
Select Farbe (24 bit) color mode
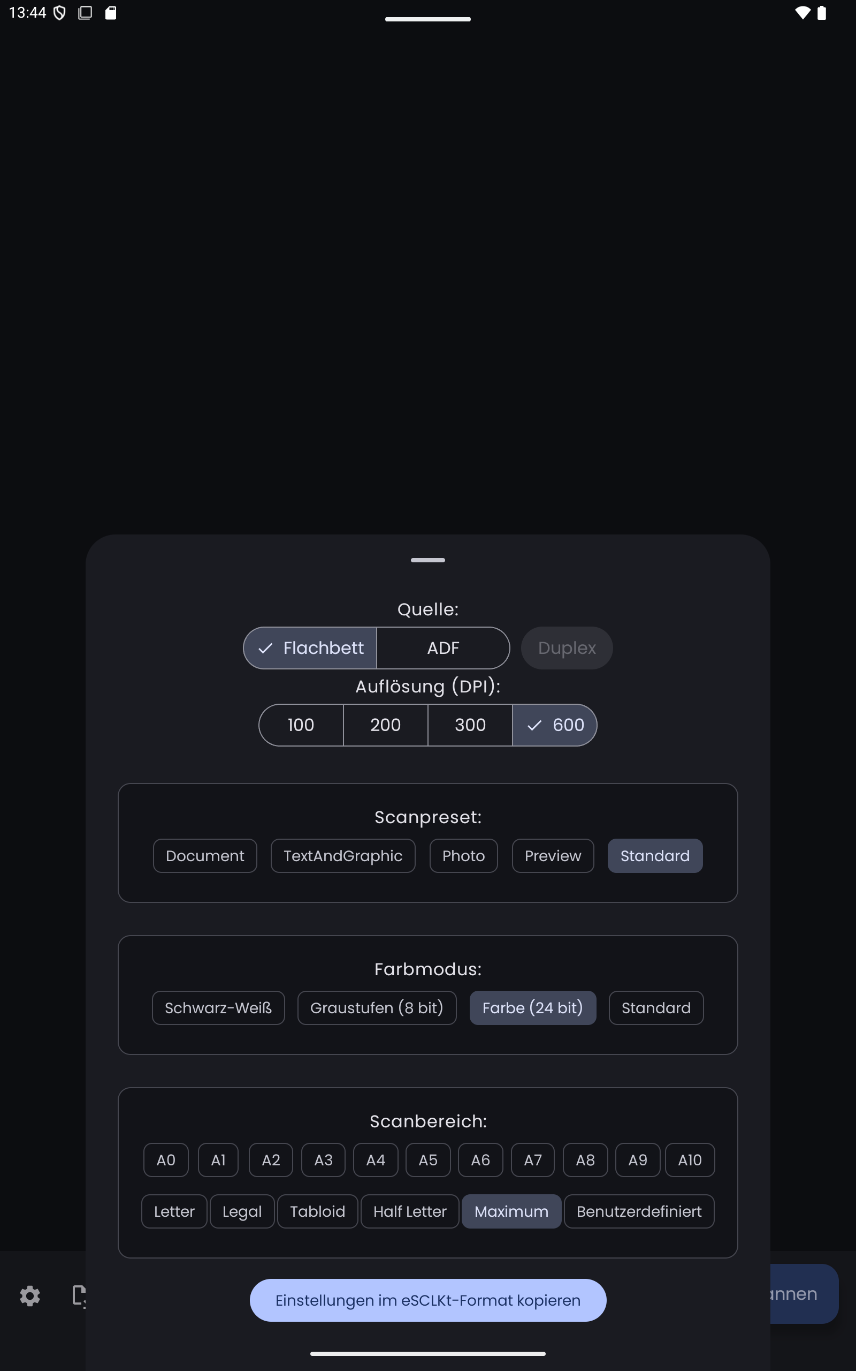[532, 1007]
